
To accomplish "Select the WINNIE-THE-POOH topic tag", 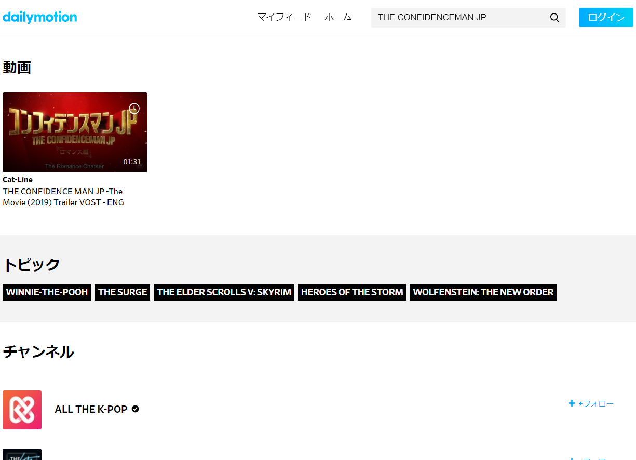I will tap(47, 292).
